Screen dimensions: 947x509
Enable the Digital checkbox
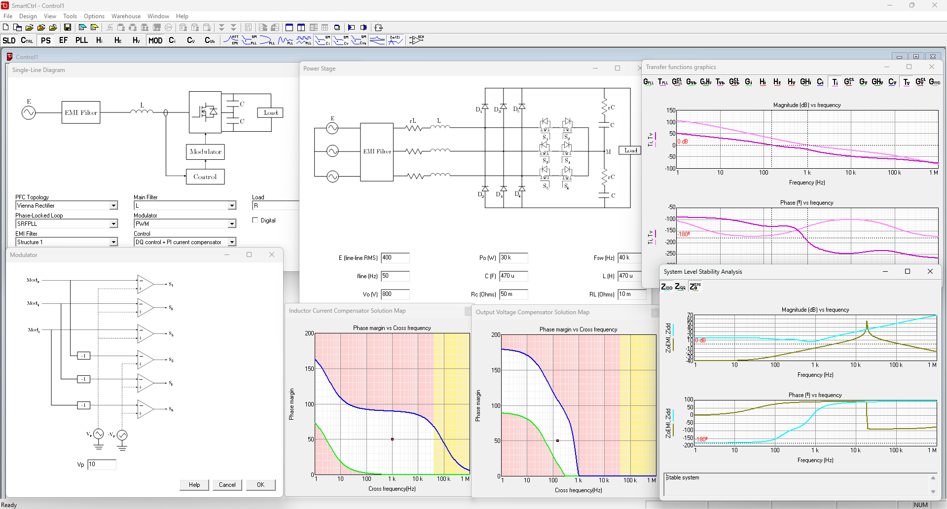255,220
